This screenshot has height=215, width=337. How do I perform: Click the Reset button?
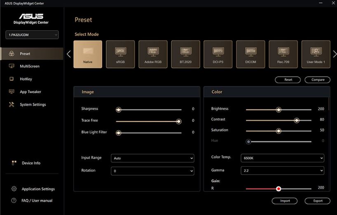(288, 80)
